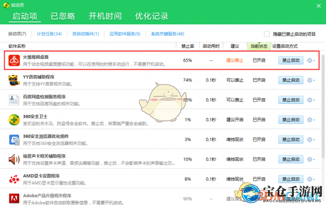Click the vertical scrollbar of the list

tap(323, 106)
